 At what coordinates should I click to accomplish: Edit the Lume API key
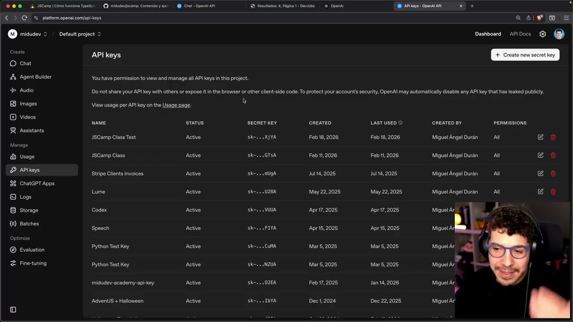coord(540,192)
